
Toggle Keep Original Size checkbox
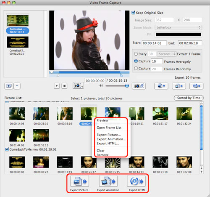pos(134,13)
